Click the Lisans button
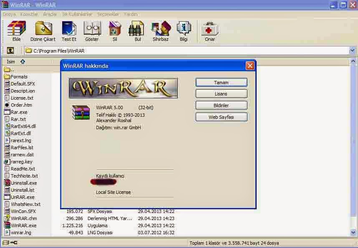 [x=221, y=93]
